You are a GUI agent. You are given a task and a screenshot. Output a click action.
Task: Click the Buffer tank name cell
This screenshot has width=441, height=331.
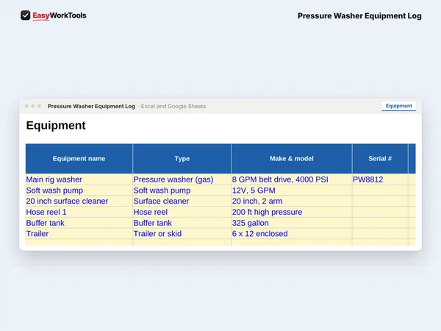[x=79, y=223]
